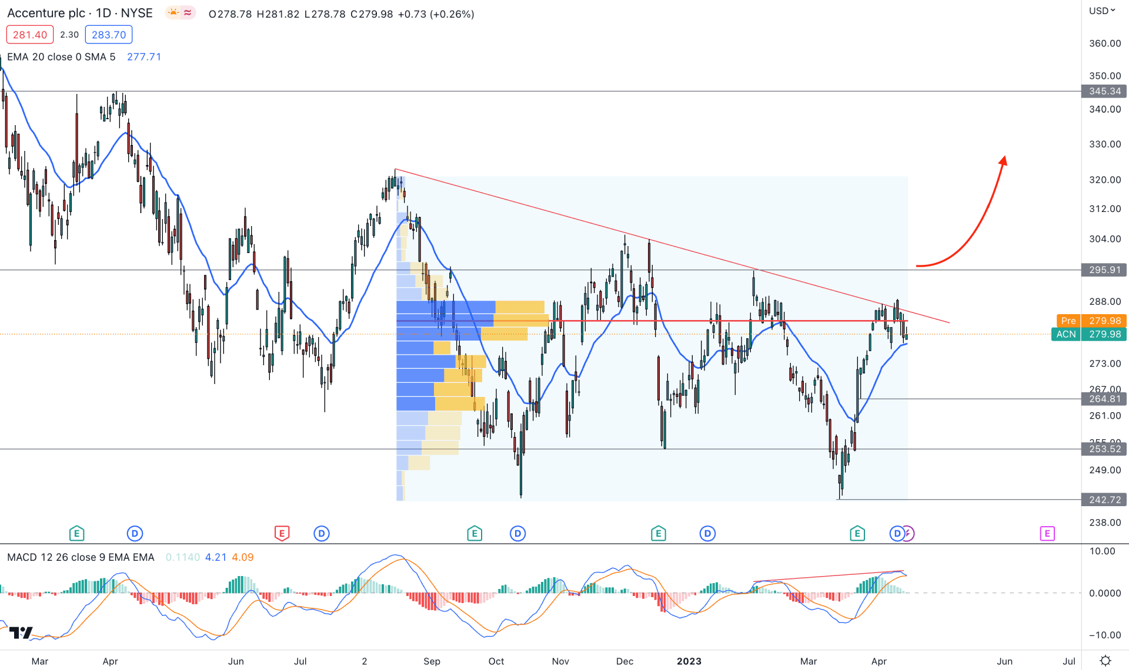Click the 360.00 price scale label
The width and height of the screenshot is (1129, 670).
(1105, 43)
